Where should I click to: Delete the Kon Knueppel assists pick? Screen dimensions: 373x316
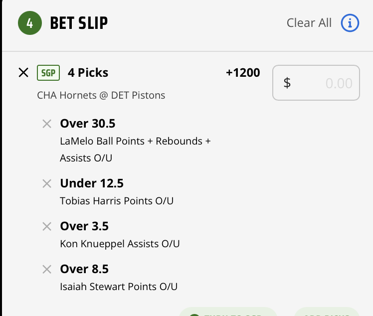47,226
